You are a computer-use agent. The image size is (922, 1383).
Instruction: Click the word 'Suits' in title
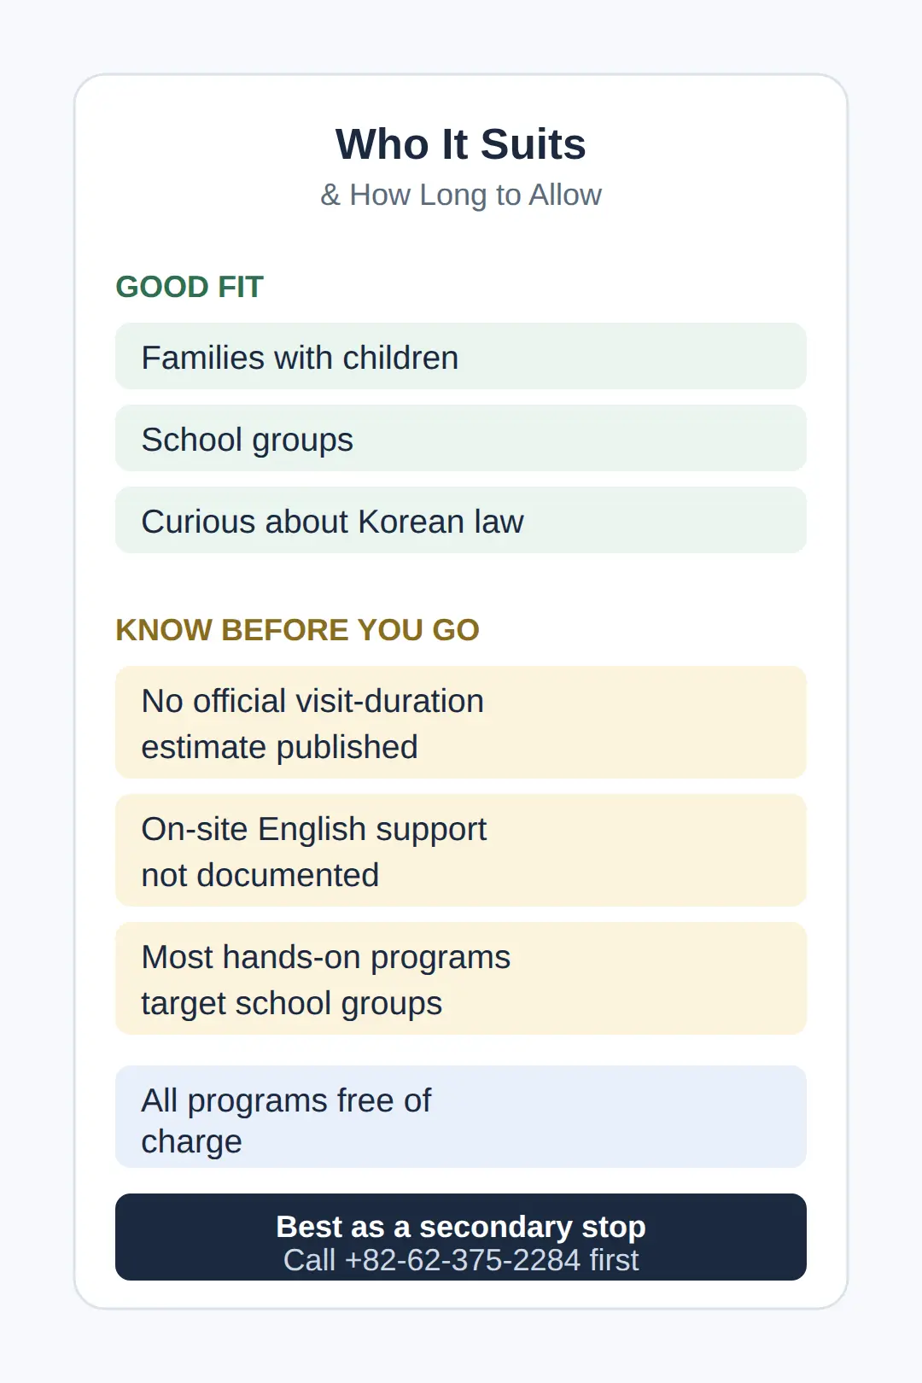533,144
